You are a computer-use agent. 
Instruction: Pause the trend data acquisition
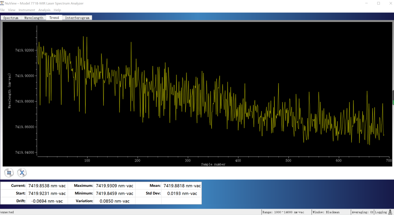pos(9,173)
